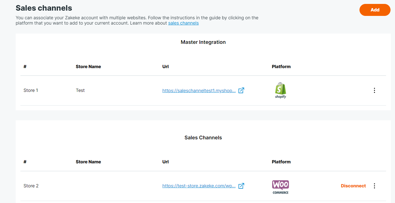
Task: Click the store name Test
Action: 80,90
